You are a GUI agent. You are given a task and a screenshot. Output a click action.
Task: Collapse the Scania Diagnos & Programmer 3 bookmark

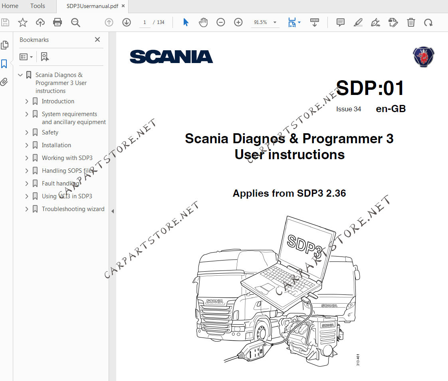(x=20, y=75)
